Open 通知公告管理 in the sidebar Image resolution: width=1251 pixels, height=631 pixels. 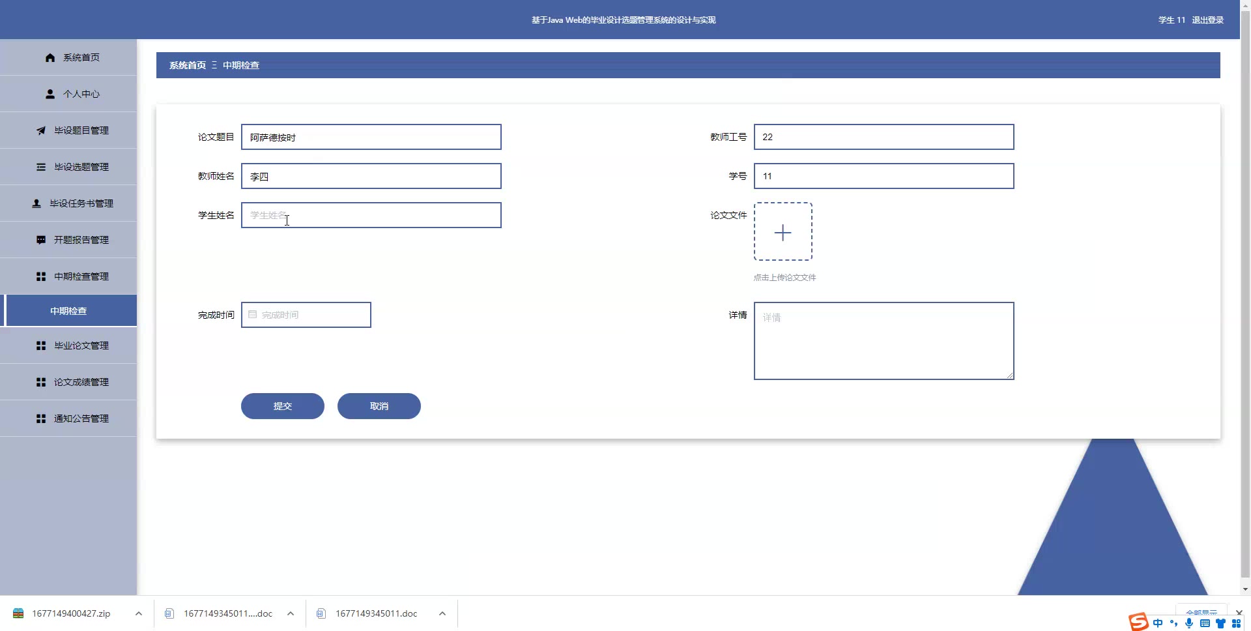pos(68,418)
